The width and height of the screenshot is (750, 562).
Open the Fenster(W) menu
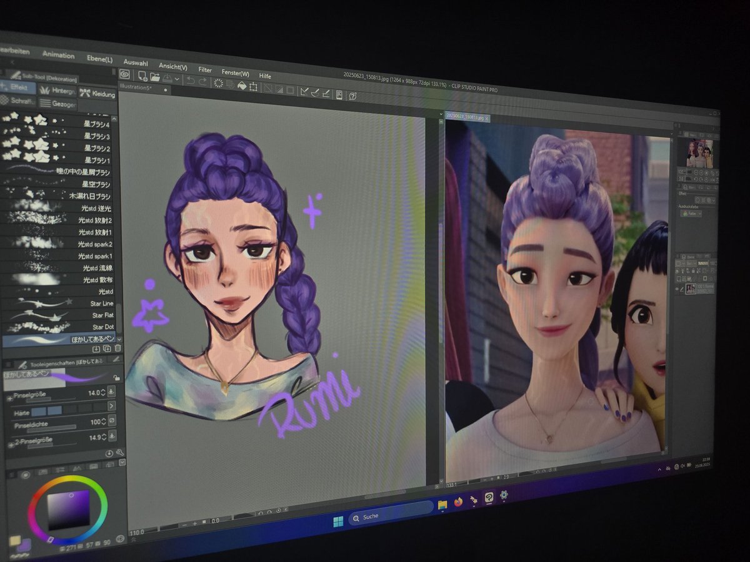(x=235, y=72)
